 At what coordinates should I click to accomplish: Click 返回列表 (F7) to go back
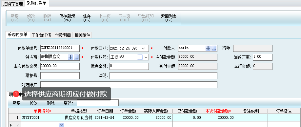[169, 18]
